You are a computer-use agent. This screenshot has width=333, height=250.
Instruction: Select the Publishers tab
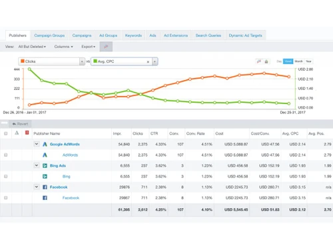18,35
